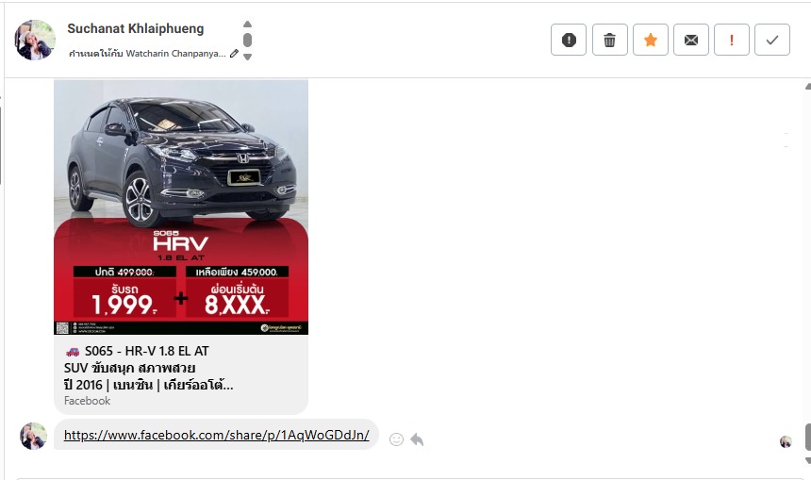Click the contact name Suchanat Khlaipheung
The width and height of the screenshot is (811, 480).
(x=136, y=28)
